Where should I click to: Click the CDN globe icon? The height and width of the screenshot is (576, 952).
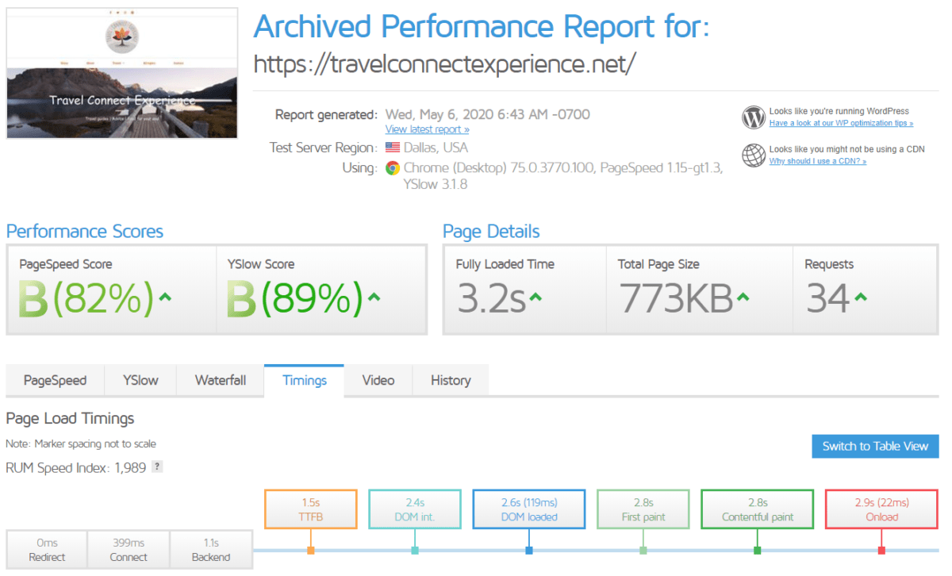(x=753, y=156)
